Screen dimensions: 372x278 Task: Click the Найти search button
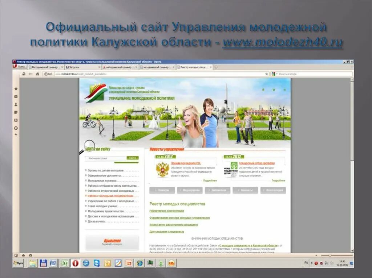pos(133,158)
